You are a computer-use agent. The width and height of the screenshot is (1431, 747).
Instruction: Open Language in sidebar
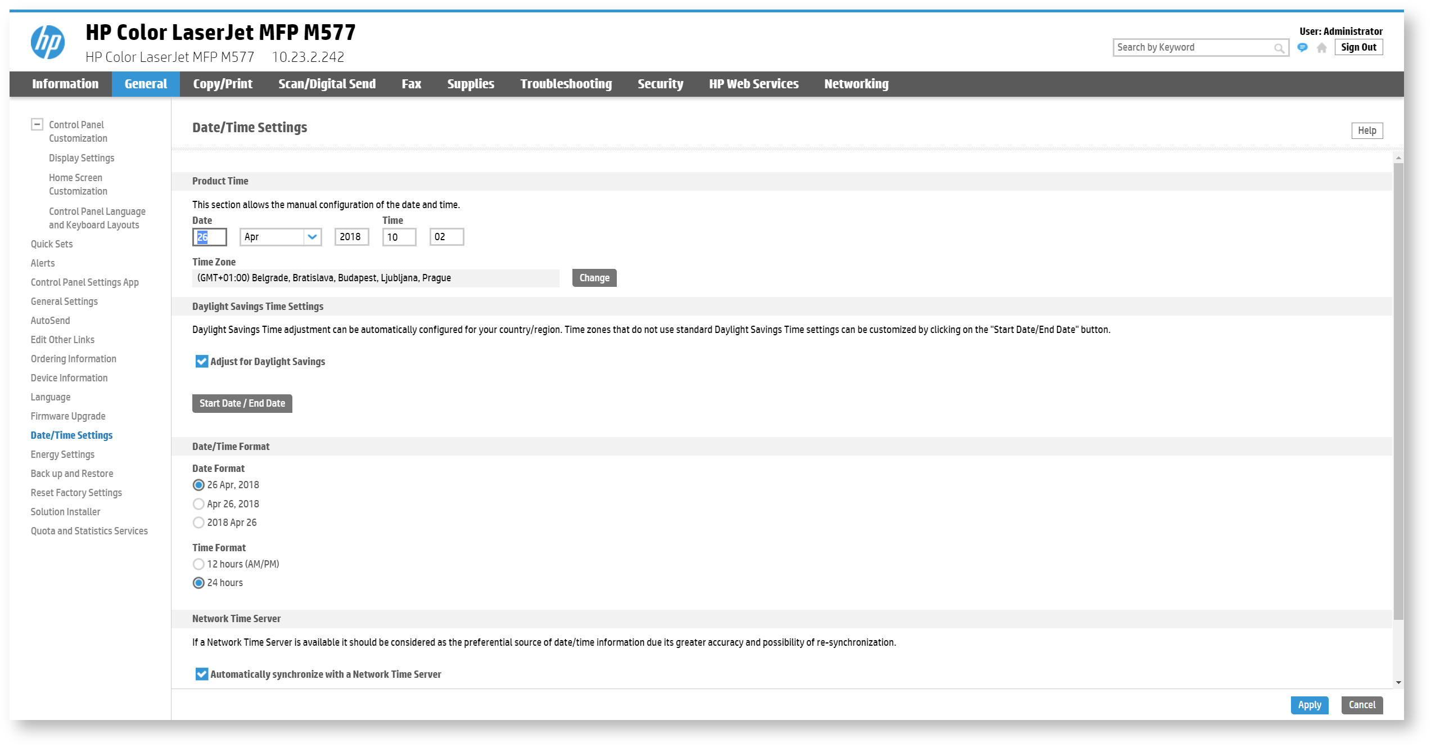click(x=51, y=397)
